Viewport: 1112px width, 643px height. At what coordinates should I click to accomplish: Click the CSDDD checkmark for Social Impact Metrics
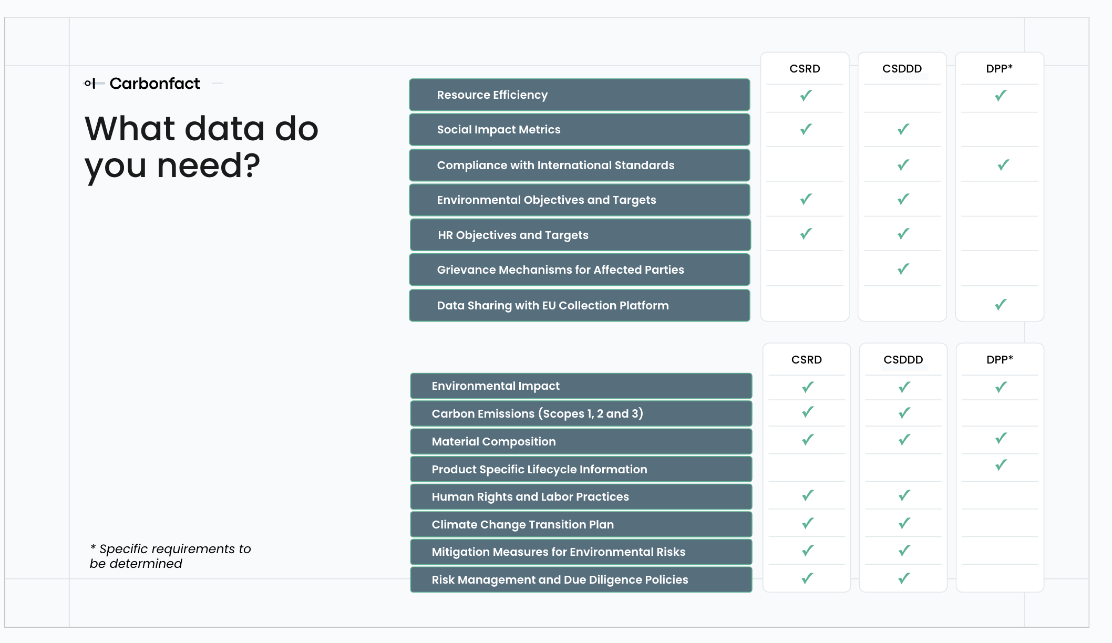click(903, 129)
